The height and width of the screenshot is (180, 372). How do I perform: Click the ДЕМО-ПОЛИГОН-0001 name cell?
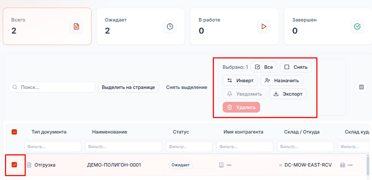114,165
